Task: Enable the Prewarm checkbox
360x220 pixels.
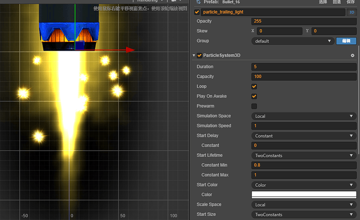Action: point(254,106)
